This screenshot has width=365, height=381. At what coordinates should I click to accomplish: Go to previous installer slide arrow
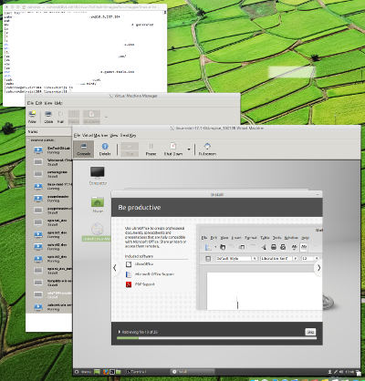coord(115,268)
